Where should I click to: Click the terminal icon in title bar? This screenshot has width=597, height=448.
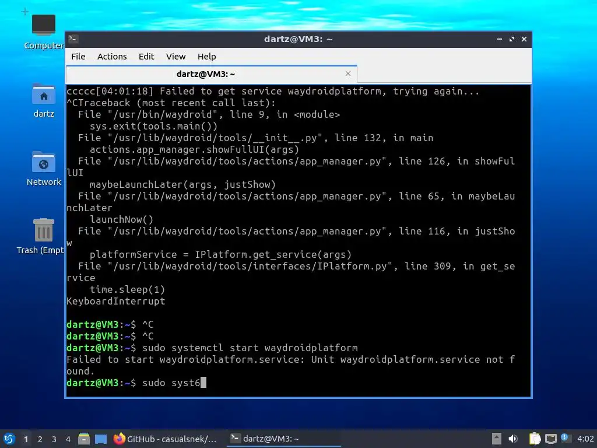pos(73,39)
